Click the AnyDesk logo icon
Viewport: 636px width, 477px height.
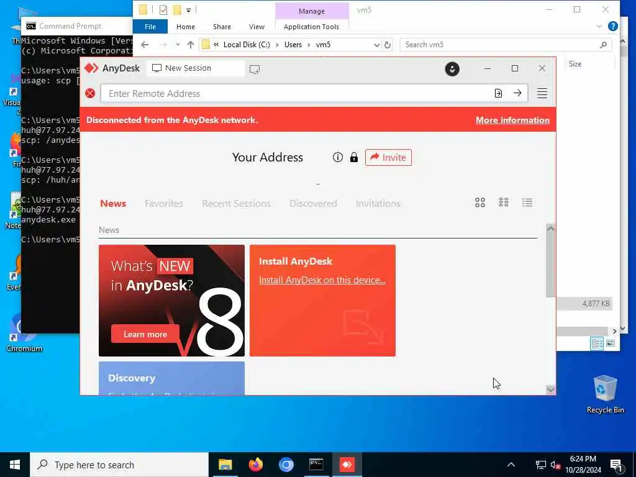tap(91, 68)
